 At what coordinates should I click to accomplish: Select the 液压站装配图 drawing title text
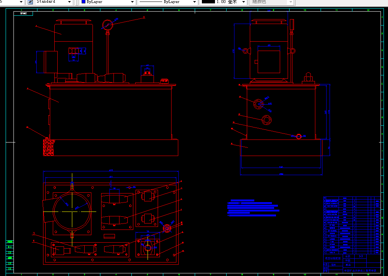[333, 258]
